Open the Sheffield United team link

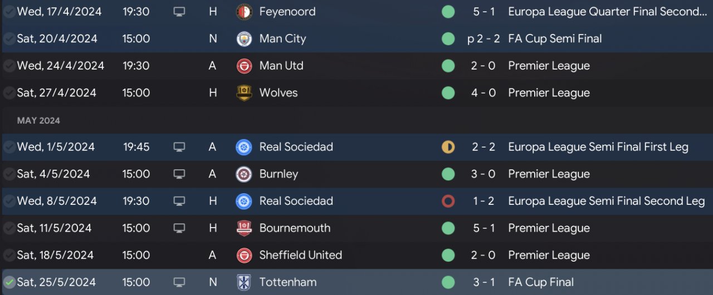[301, 255]
